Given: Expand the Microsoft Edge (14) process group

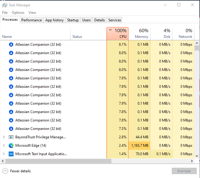Looking at the screenshot, I should (4, 146).
